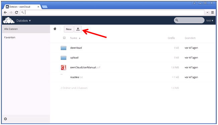Click the browser user profile icon

point(194,3)
